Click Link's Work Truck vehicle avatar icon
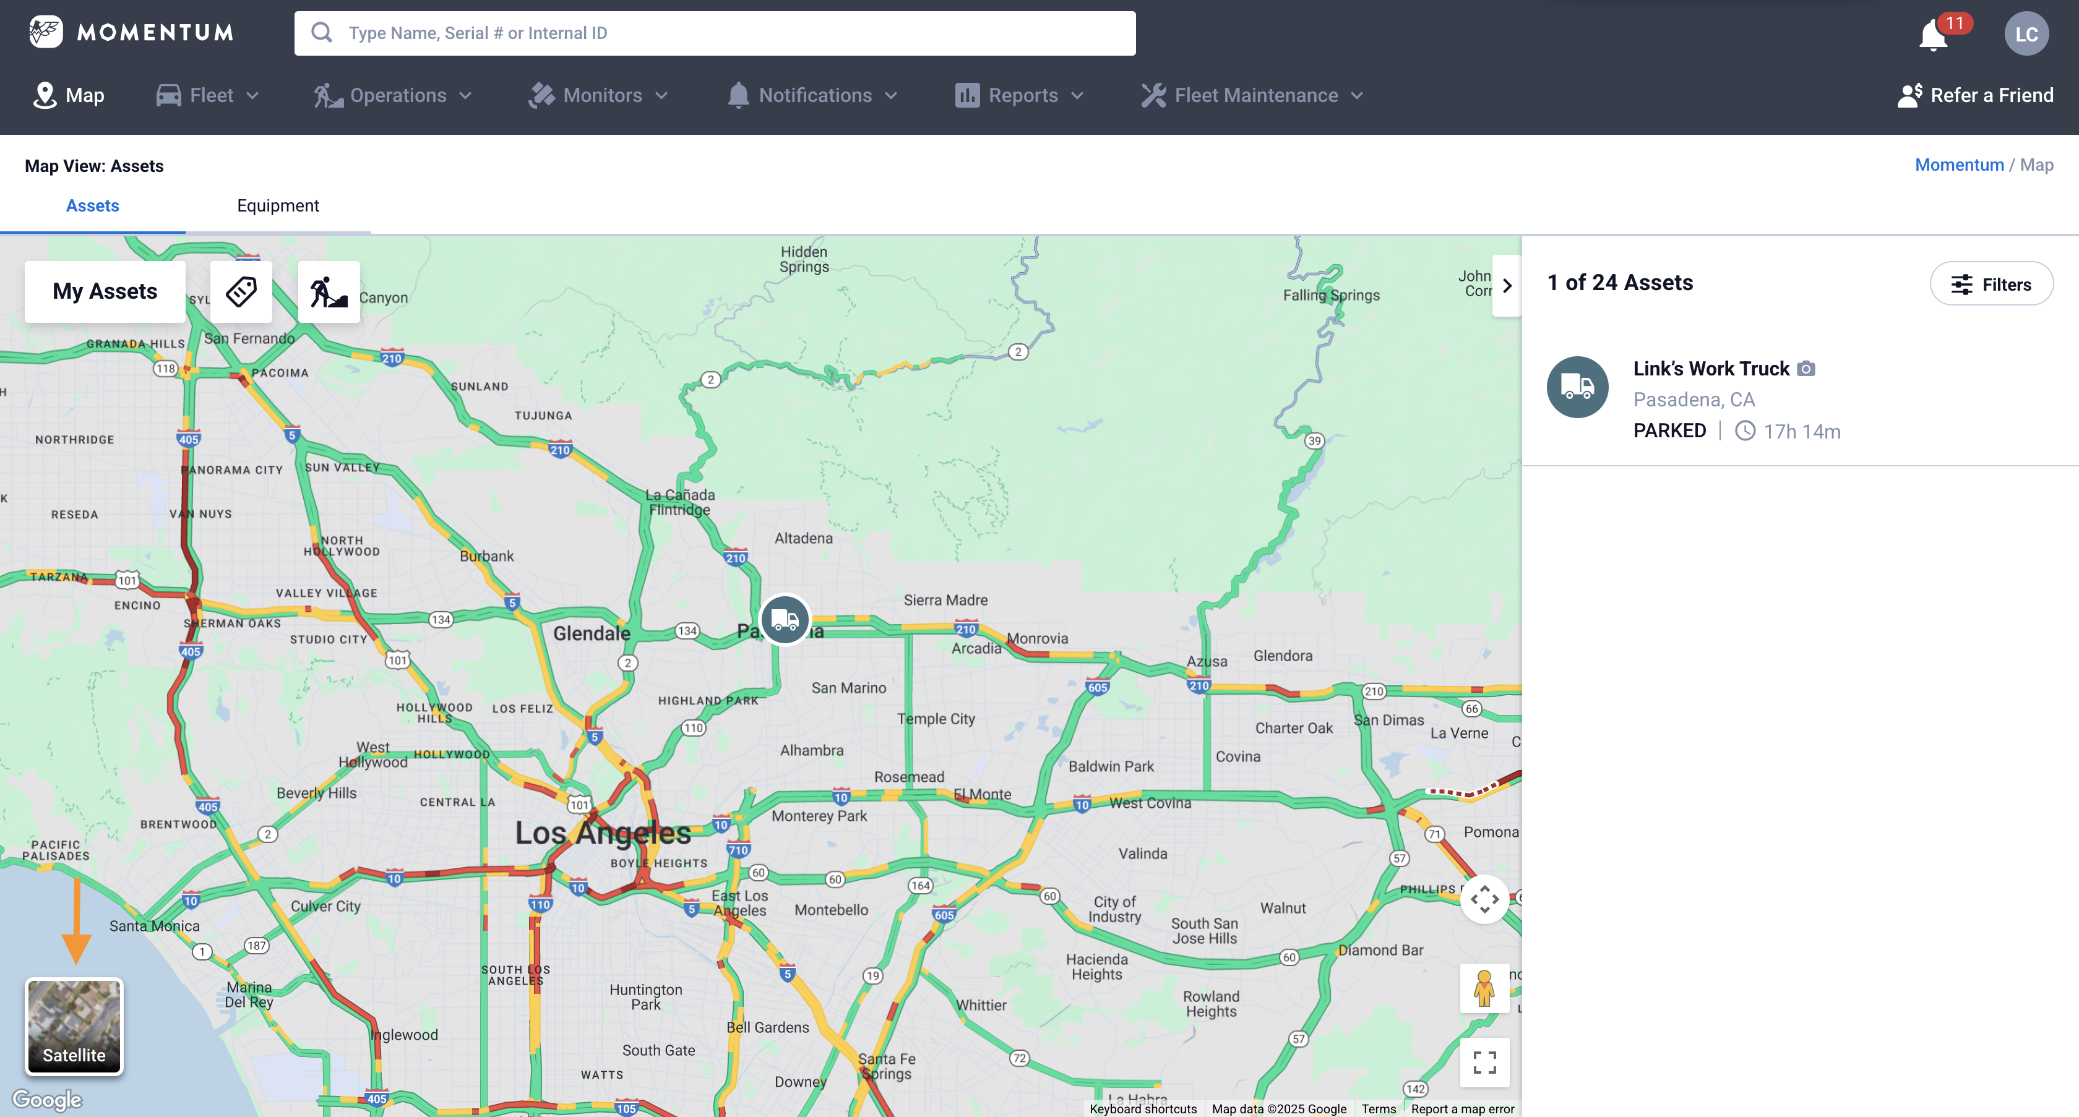 click(x=1577, y=387)
